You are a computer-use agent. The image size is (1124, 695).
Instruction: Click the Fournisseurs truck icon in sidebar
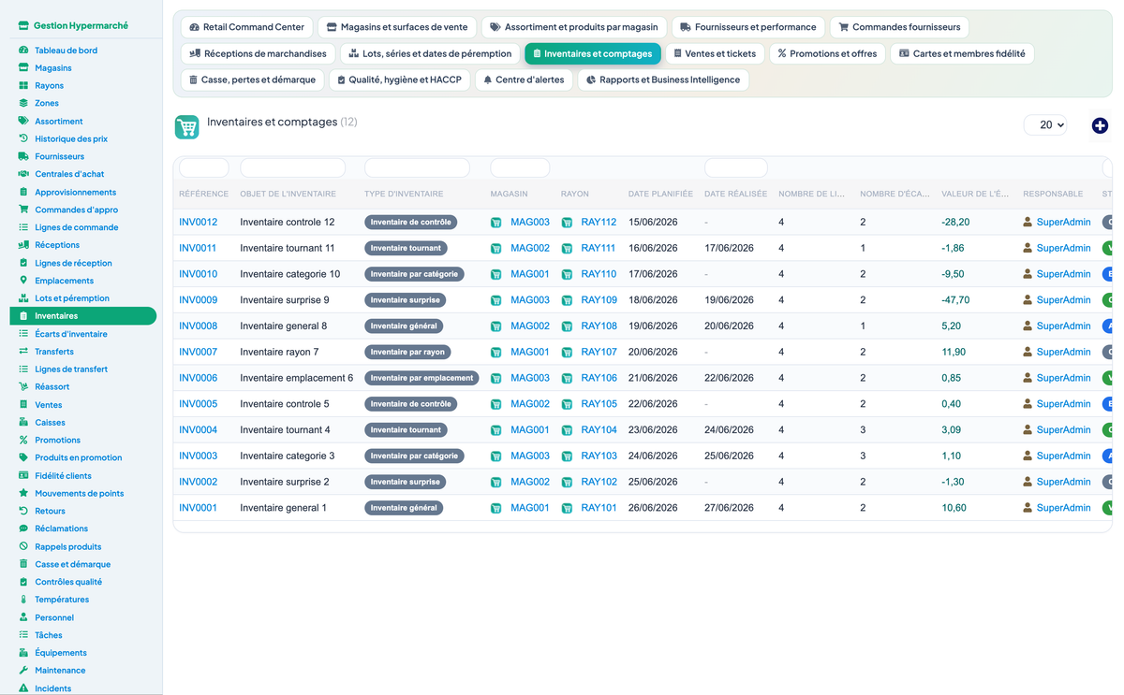coord(23,156)
